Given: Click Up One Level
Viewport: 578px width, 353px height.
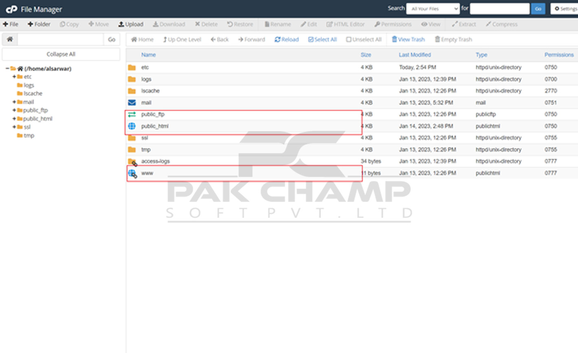Looking at the screenshot, I should point(182,39).
